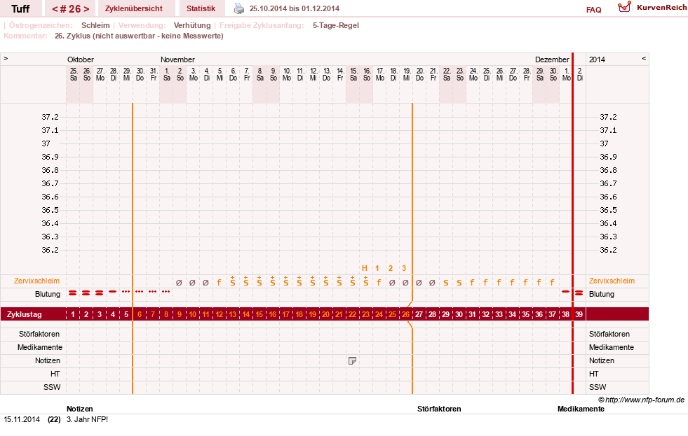Click the left Medikamente row label
Image resolution: width=688 pixels, height=436 pixels.
[40, 347]
